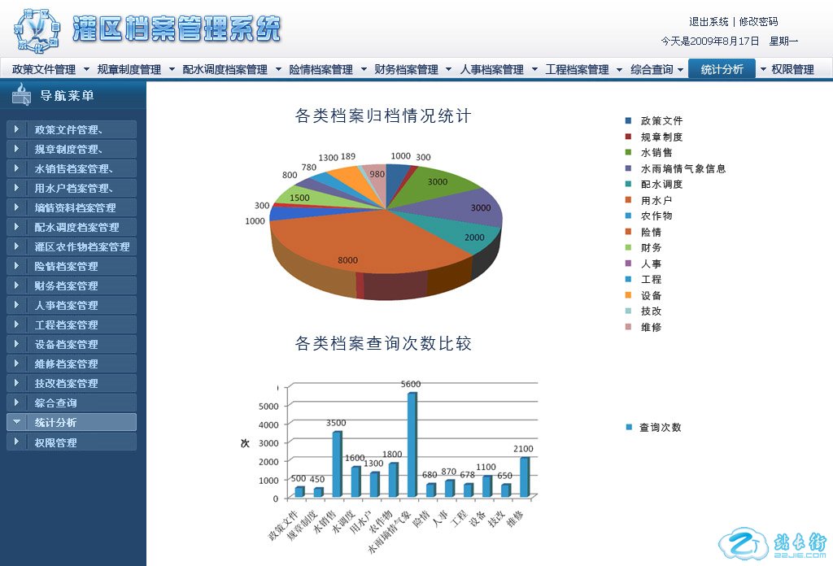Click the 修改密码 change password link
833x566 pixels.
[758, 22]
